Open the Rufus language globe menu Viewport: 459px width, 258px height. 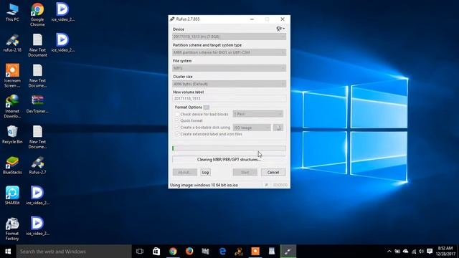[280, 29]
